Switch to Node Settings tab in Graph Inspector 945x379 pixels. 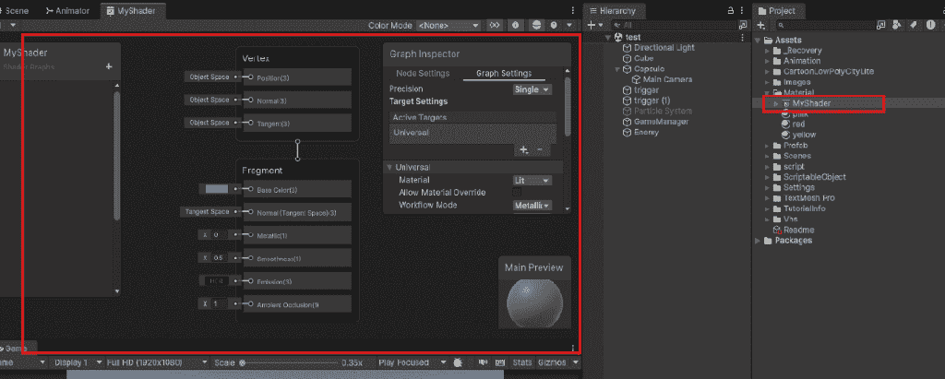point(423,73)
